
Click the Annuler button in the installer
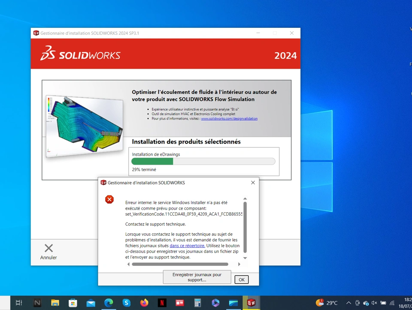click(48, 251)
